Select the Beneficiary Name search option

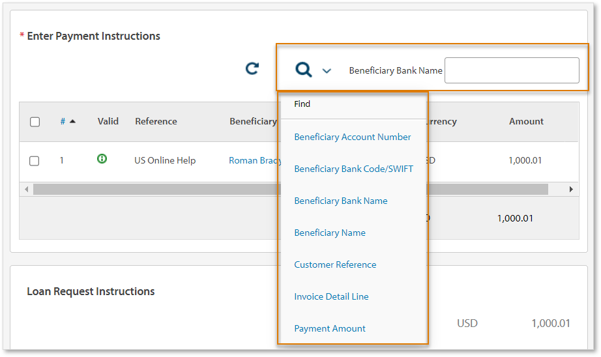[329, 233]
